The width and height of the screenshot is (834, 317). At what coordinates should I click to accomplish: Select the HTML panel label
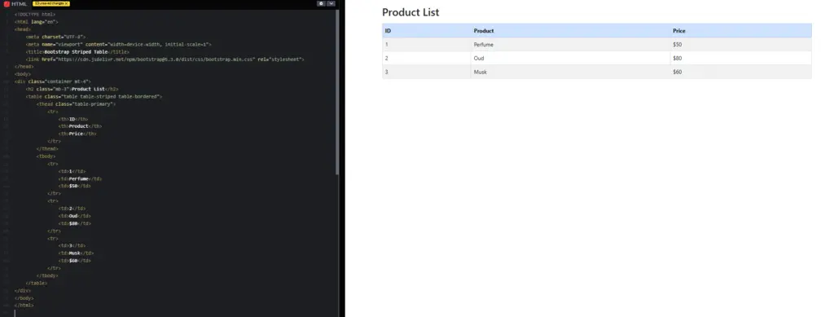click(x=20, y=4)
